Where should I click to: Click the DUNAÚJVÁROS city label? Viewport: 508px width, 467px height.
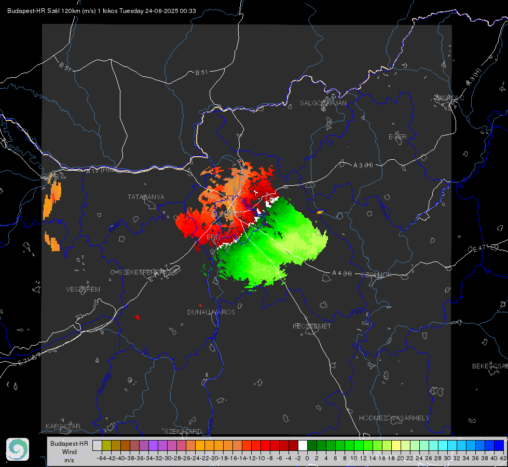coord(211,312)
